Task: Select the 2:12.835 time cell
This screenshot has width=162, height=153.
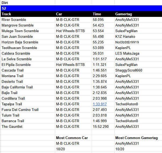Action: (x=103, y=93)
